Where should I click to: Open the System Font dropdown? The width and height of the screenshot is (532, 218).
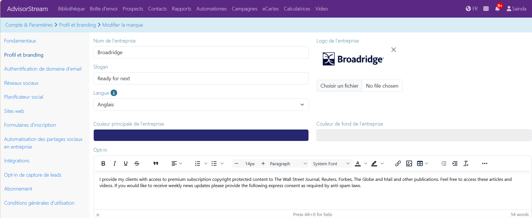tap(331, 164)
